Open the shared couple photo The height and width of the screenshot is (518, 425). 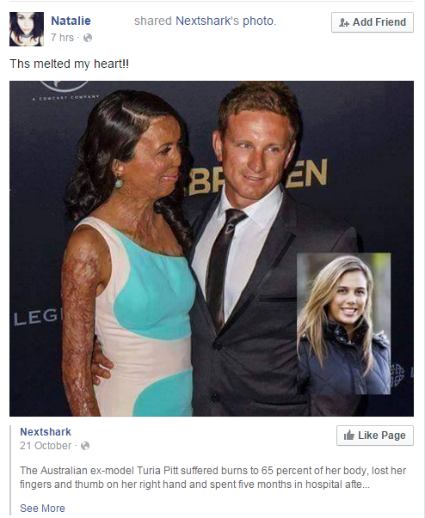click(x=212, y=248)
